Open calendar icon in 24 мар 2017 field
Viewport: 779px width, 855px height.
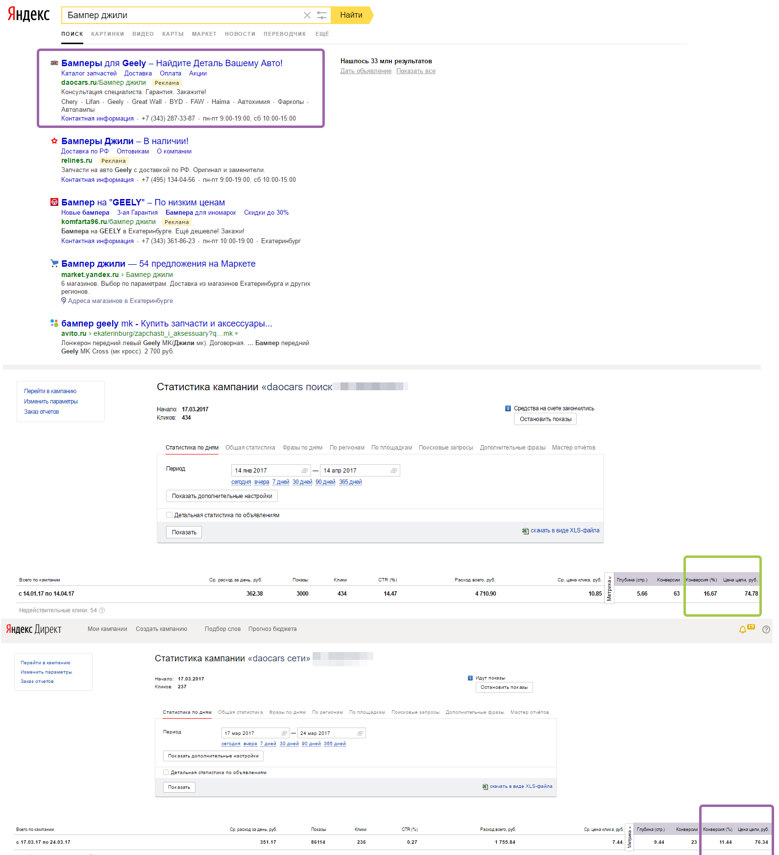pos(360,733)
